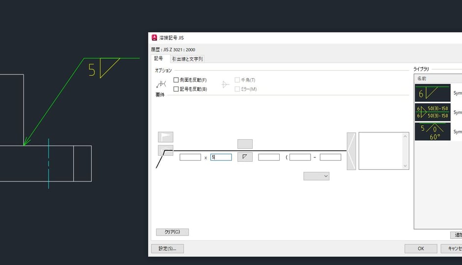The width and height of the screenshot is (462, 265).
Task: Open 設定(S)... settings button
Action: 168,248
